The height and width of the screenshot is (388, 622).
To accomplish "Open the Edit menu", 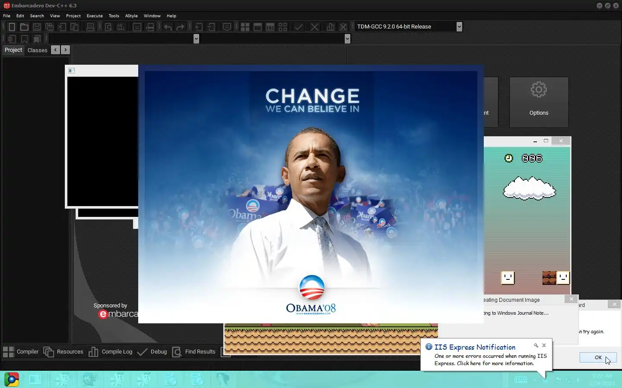I will tap(20, 16).
